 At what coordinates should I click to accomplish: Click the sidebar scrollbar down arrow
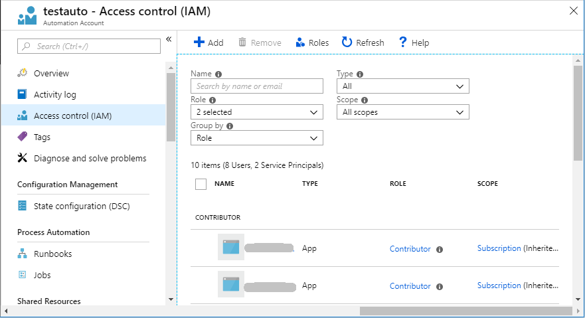pyautogui.click(x=171, y=299)
